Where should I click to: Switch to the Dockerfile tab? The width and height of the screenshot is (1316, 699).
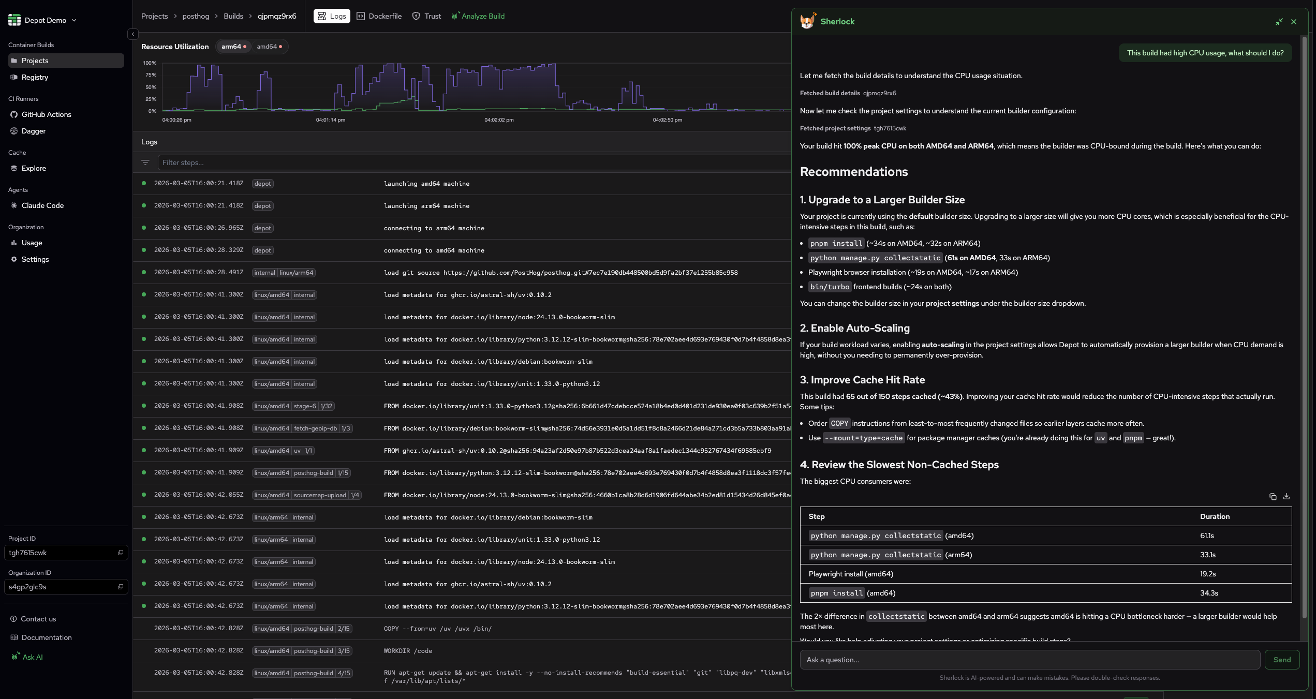pyautogui.click(x=379, y=16)
